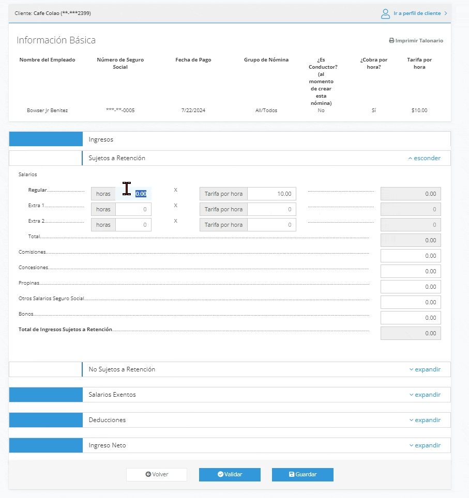This screenshot has height=498, width=469.
Task: Click the No Sujetos a Retención title
Action: pyautogui.click(x=122, y=369)
